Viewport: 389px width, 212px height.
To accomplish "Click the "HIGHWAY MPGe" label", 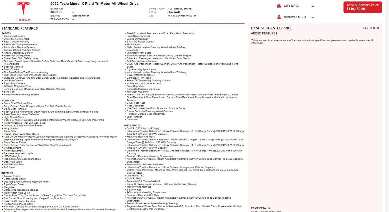I will coord(295,17).
